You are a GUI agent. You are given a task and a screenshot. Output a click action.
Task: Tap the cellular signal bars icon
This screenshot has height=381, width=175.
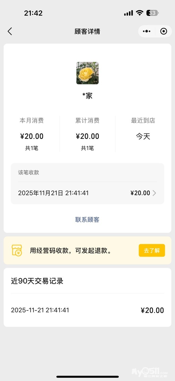click(128, 13)
